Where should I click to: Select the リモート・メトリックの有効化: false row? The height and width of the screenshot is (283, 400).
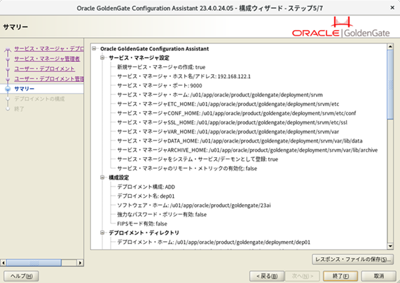click(x=187, y=168)
